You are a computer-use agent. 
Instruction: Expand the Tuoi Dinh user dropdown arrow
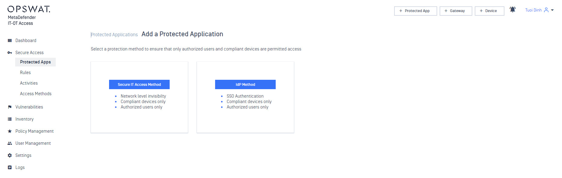coord(552,10)
